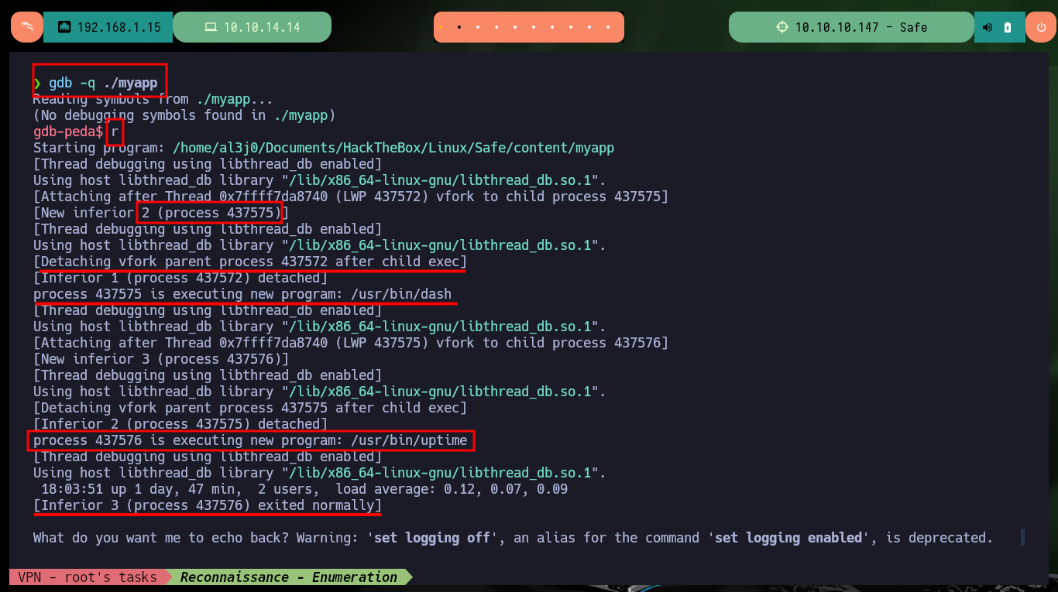The width and height of the screenshot is (1058, 592).
Task: Open the Kali dragon launcher icon
Action: (x=27, y=27)
